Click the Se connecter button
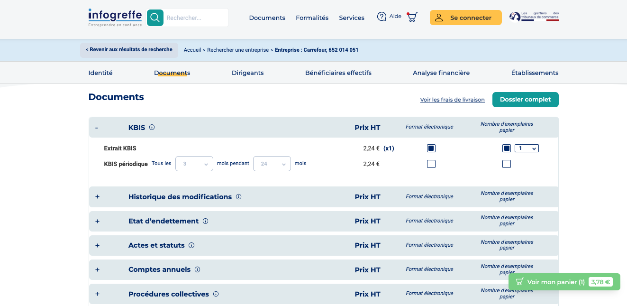 point(466,18)
